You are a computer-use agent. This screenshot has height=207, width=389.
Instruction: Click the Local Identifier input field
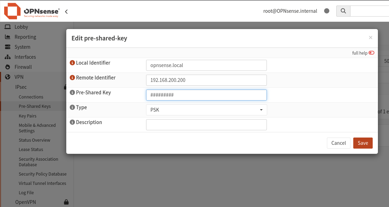[206, 65]
